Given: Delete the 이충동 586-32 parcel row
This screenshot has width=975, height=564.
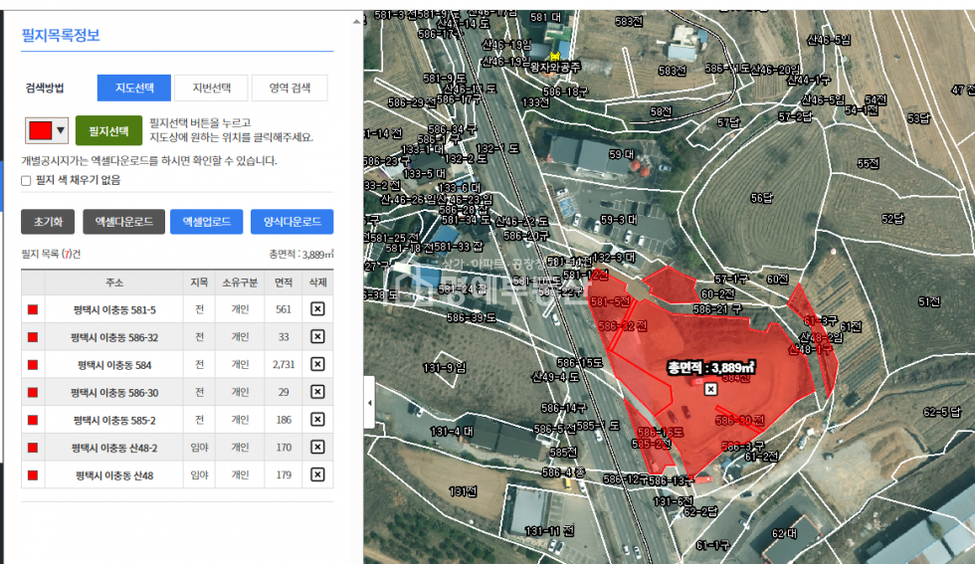Looking at the screenshot, I should tap(317, 336).
